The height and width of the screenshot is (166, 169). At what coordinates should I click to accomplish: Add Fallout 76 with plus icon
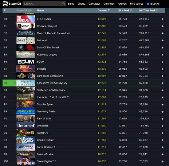pyautogui.click(x=163, y=133)
